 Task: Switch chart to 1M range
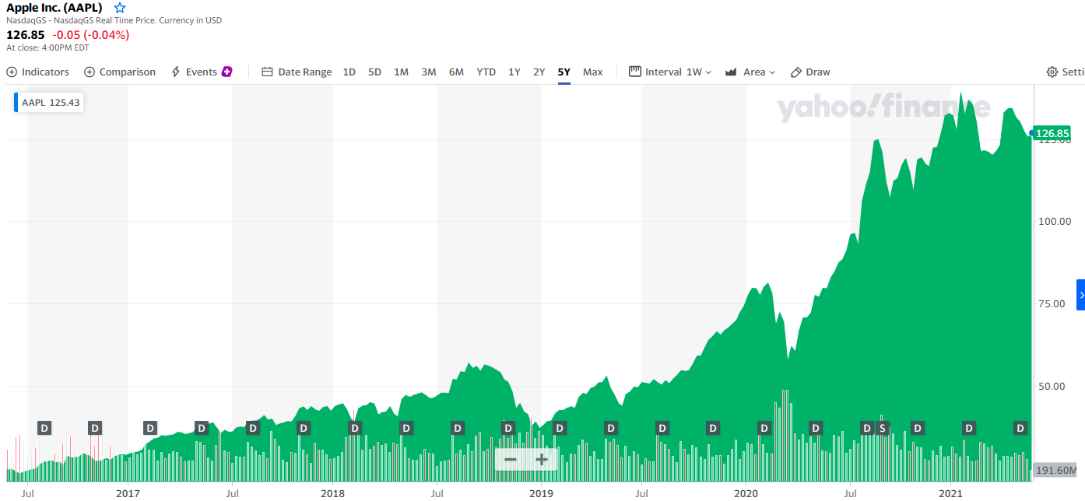point(401,72)
